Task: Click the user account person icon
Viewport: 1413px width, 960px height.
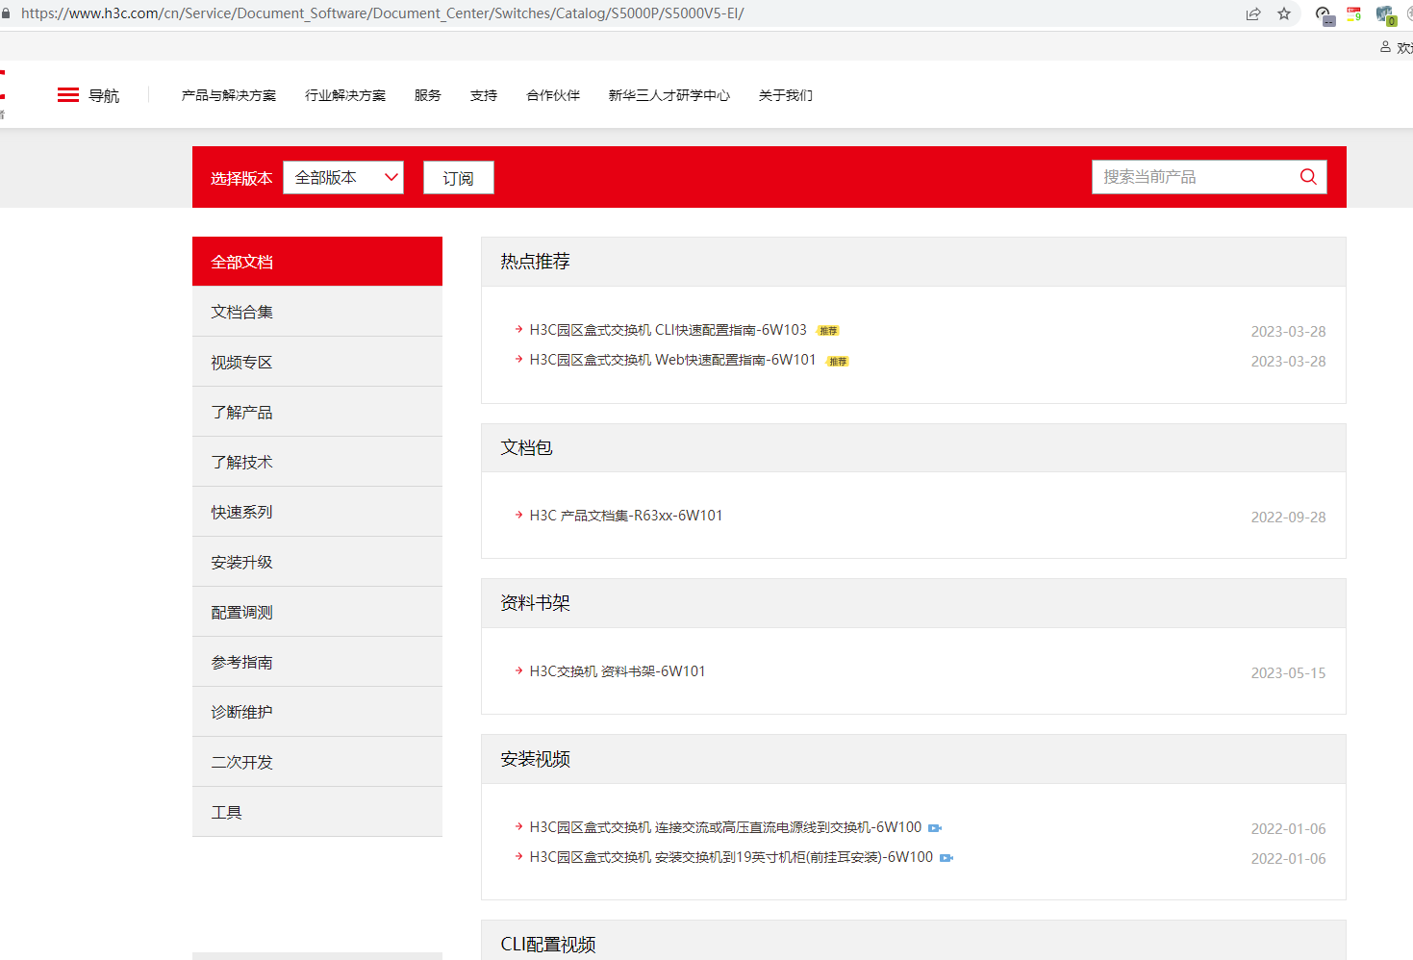Action: click(1385, 46)
